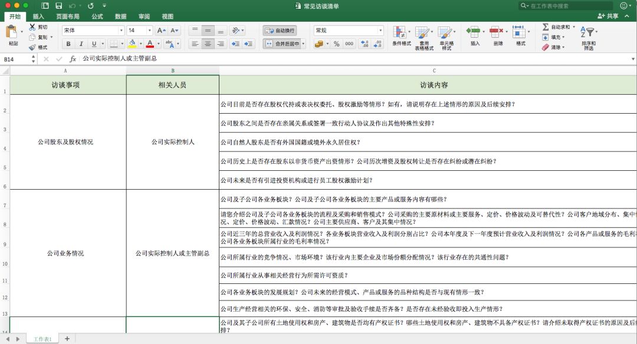The width and height of the screenshot is (637, 344).
Task: Click the Clear (清除) eraser button
Action: coord(551,48)
